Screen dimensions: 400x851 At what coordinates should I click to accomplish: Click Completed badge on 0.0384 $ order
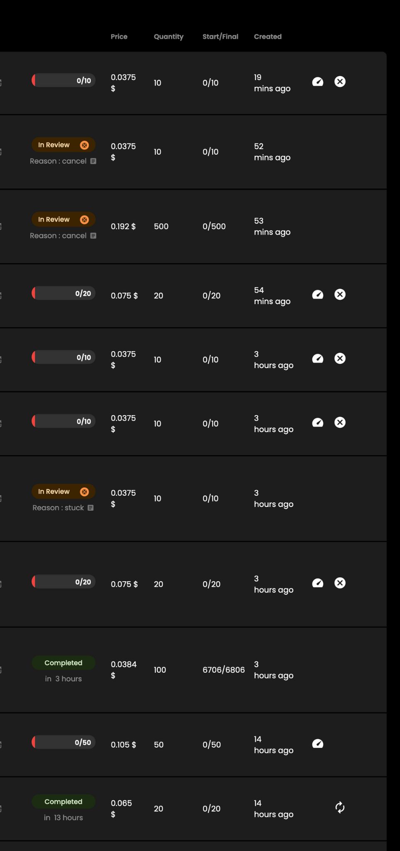[x=63, y=663]
